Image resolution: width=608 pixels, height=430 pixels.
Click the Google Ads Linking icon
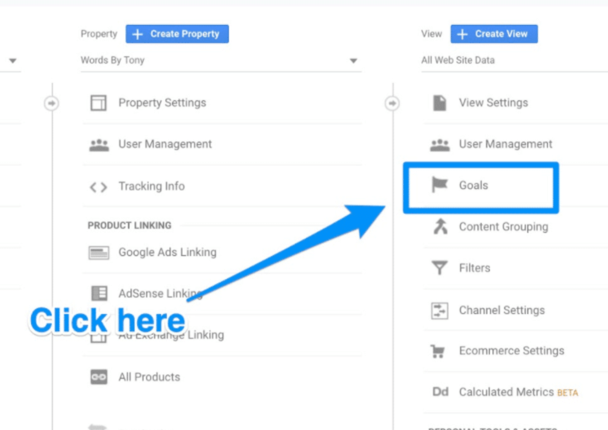[99, 253]
